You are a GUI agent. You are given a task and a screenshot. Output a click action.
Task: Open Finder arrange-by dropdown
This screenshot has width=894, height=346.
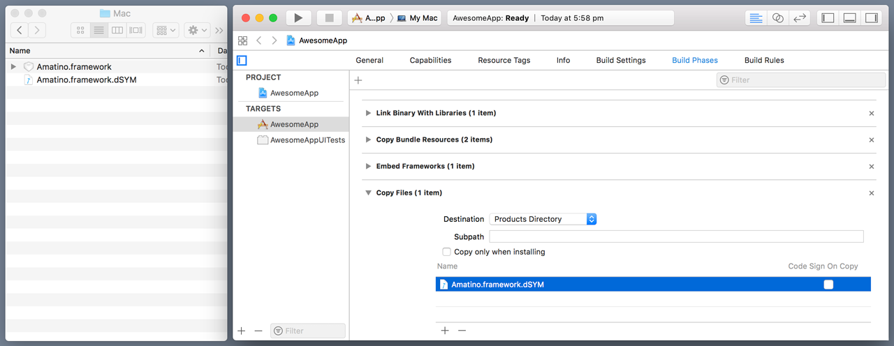click(166, 31)
